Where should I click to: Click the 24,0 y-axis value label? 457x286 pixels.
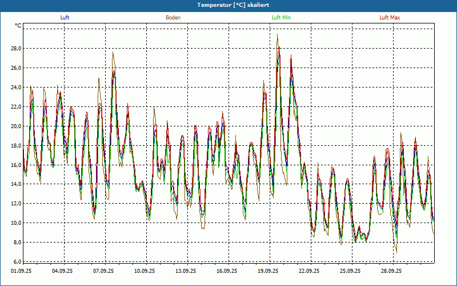coord(15,88)
